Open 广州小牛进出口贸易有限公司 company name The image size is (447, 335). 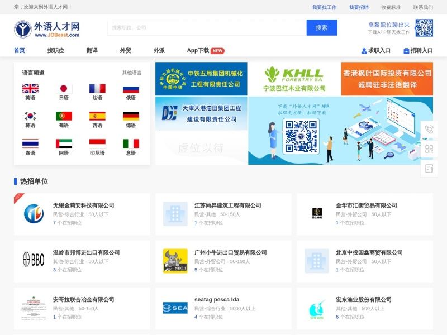(231, 252)
